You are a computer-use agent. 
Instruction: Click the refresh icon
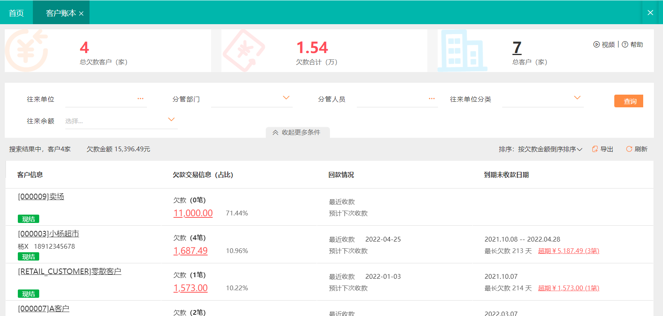pos(629,149)
